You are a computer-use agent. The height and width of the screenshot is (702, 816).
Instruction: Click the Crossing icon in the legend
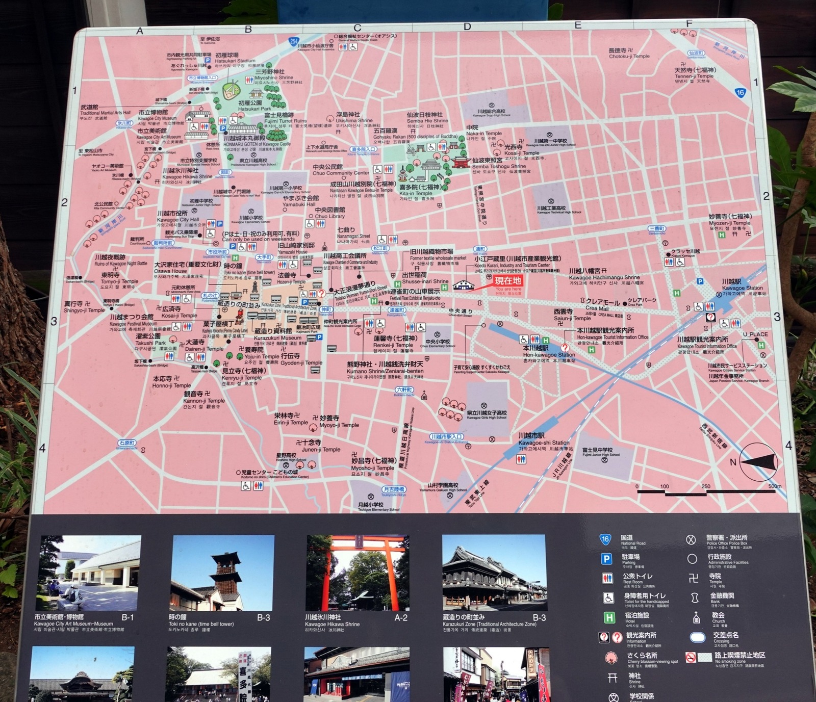pos(698,637)
